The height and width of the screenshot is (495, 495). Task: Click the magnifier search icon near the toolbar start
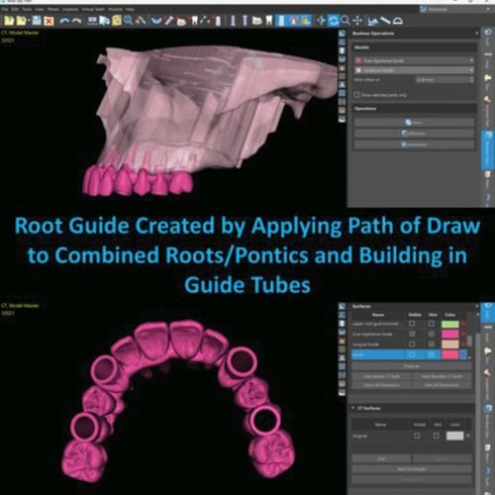coord(129,21)
